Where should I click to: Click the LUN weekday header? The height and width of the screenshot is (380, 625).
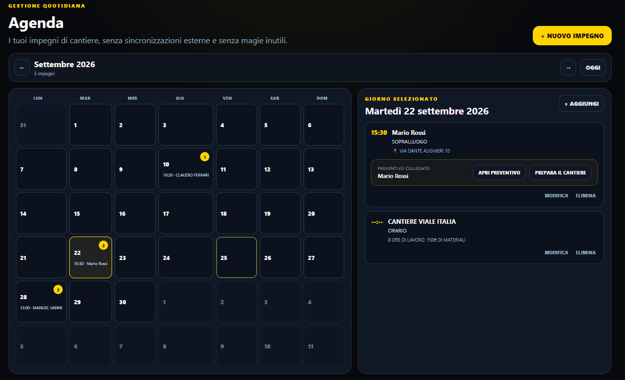click(x=38, y=98)
